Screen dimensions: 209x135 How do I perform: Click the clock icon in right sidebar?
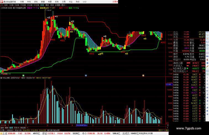(x=207, y=49)
